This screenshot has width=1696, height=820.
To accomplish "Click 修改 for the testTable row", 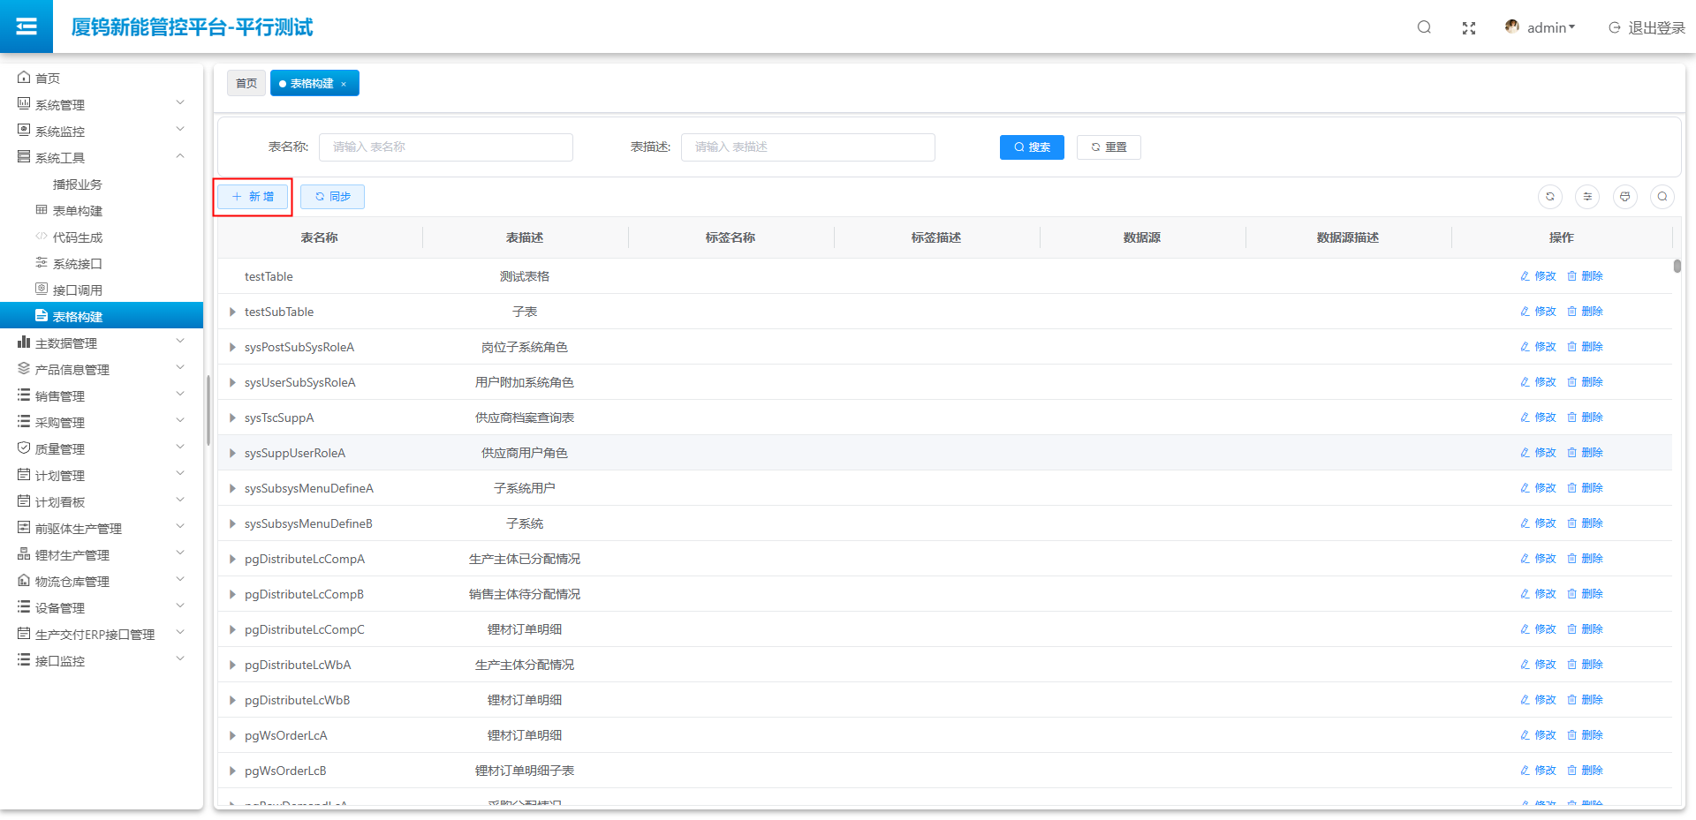I will (x=1538, y=276).
